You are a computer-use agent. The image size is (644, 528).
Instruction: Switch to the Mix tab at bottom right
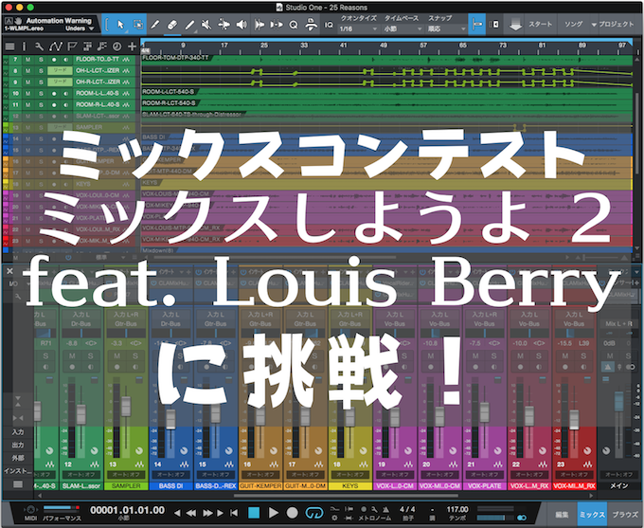click(x=592, y=515)
